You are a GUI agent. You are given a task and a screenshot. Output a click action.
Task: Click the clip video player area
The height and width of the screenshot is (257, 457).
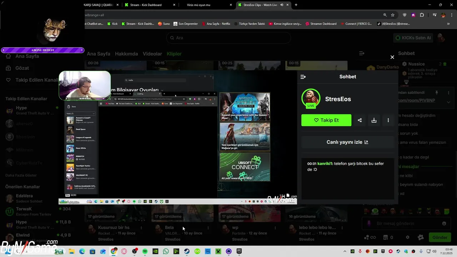pyautogui.click(x=178, y=137)
